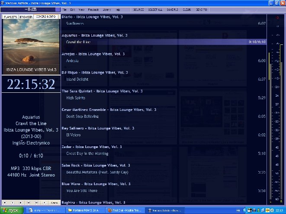
Task: Click the Ibiza Lounge Vibes album cover
Action: pyautogui.click(x=31, y=47)
